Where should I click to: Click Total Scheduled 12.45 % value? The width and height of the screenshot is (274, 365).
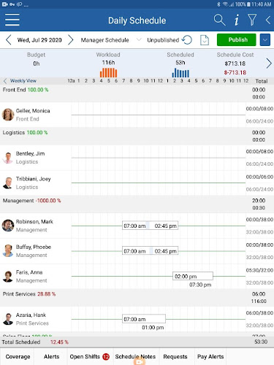pos(59,342)
